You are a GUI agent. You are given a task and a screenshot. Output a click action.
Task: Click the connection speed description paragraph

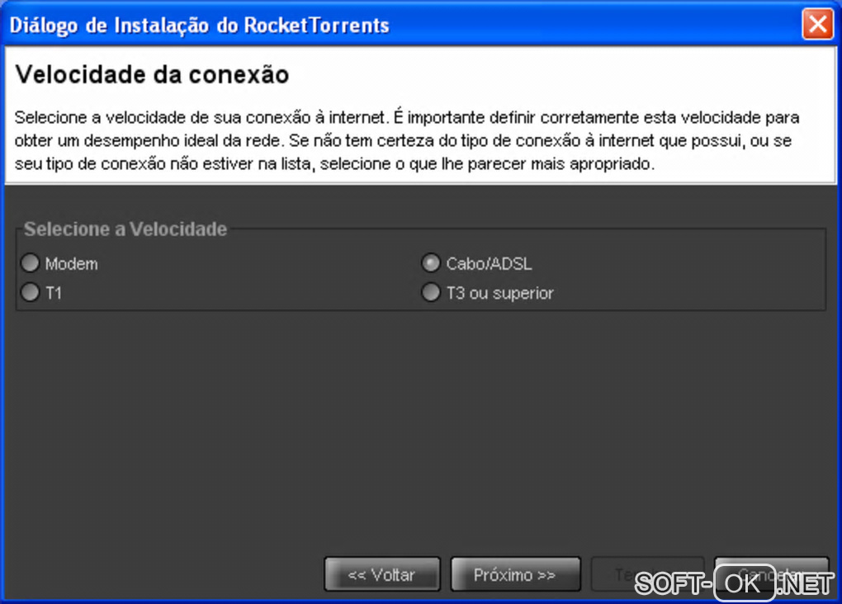(407, 140)
